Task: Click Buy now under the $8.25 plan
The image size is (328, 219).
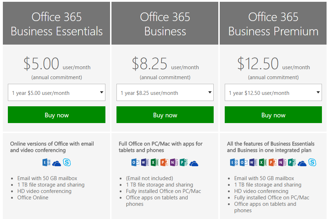Action: tap(165, 114)
